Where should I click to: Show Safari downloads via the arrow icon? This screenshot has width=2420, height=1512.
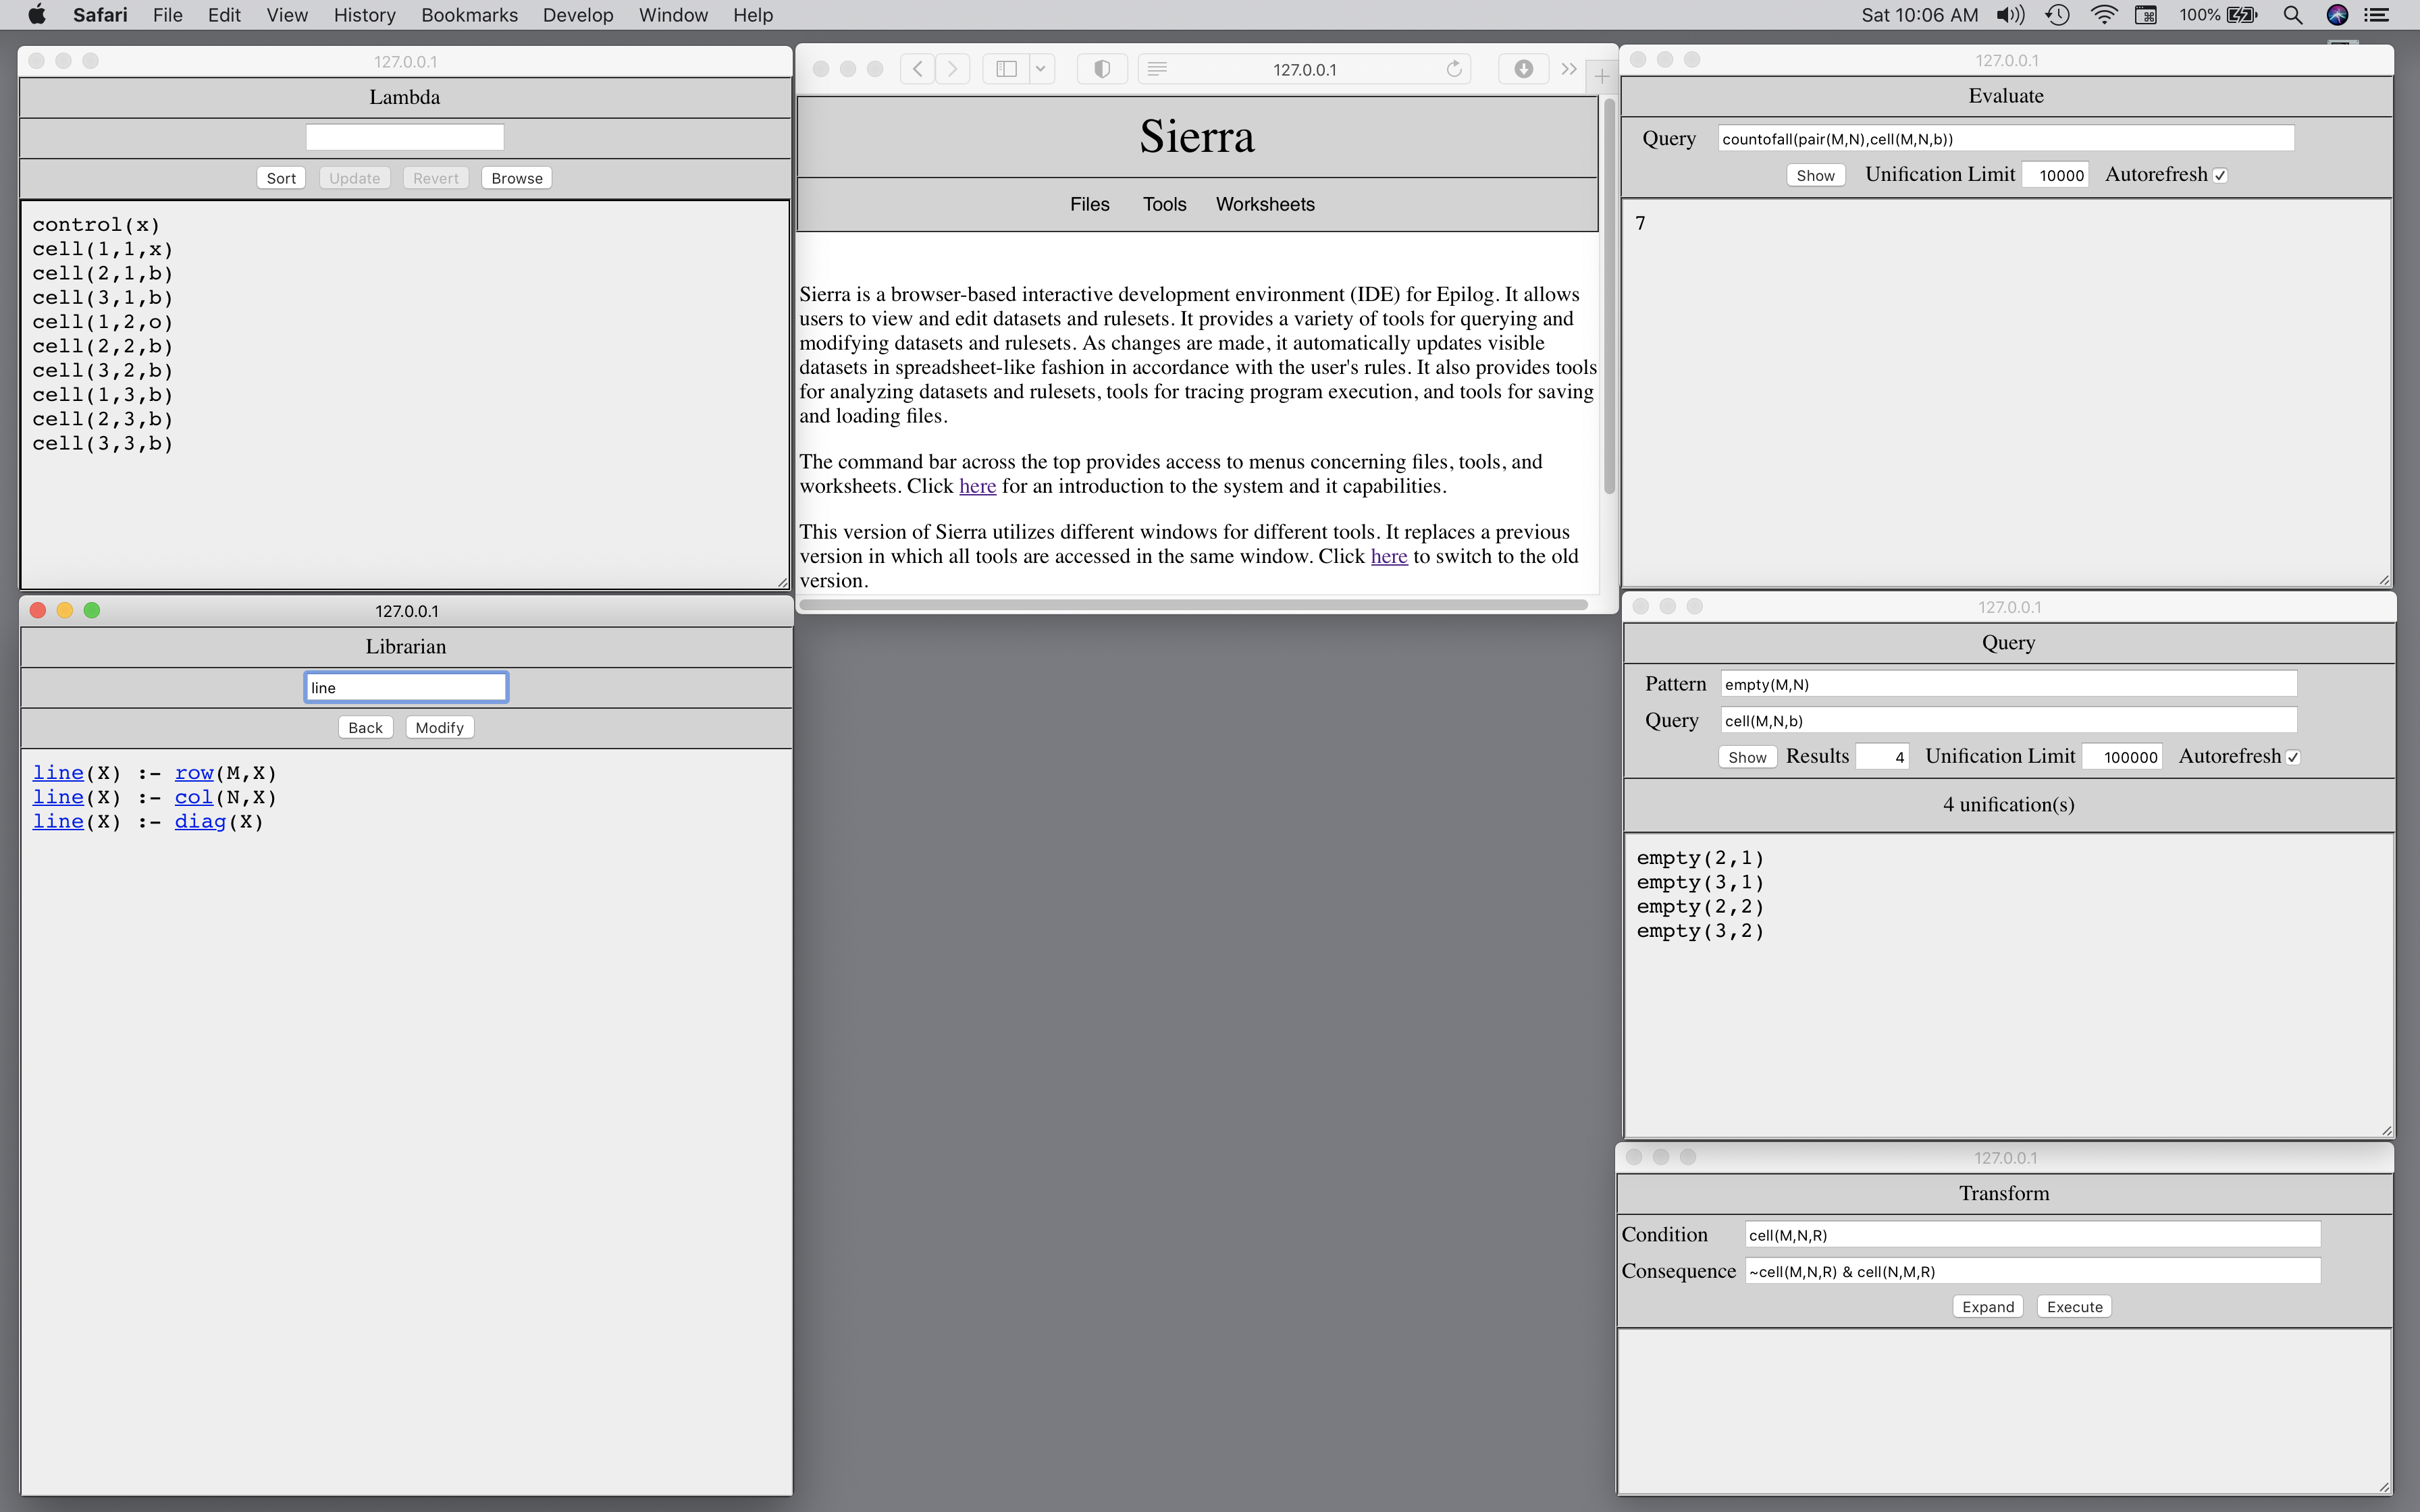point(1523,69)
